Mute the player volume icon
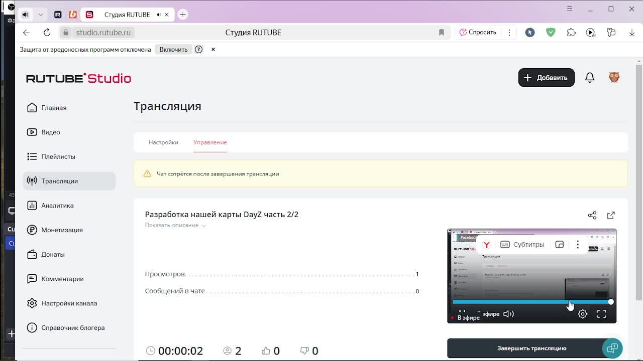This screenshot has height=361, width=643. coord(508,314)
